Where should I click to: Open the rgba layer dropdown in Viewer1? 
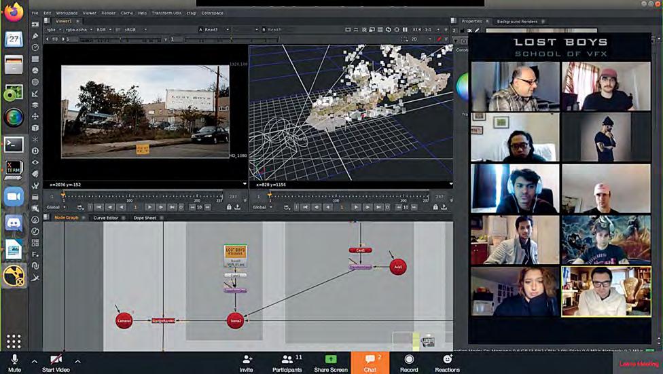click(54, 30)
